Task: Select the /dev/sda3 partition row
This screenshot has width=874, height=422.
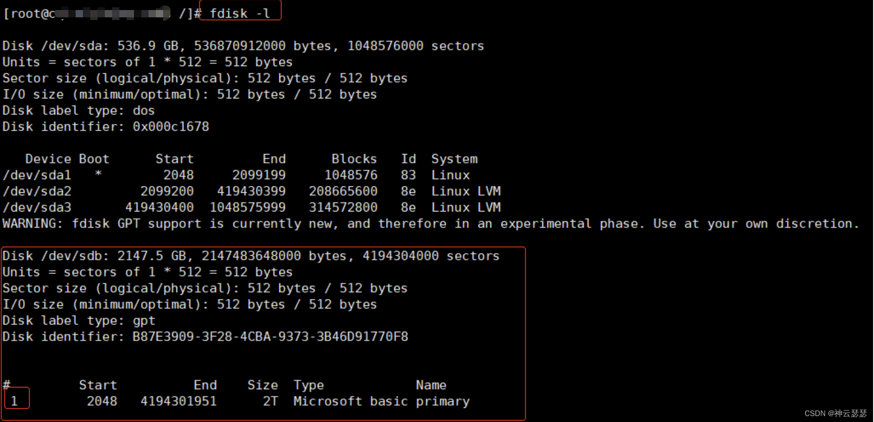Action: [36, 207]
